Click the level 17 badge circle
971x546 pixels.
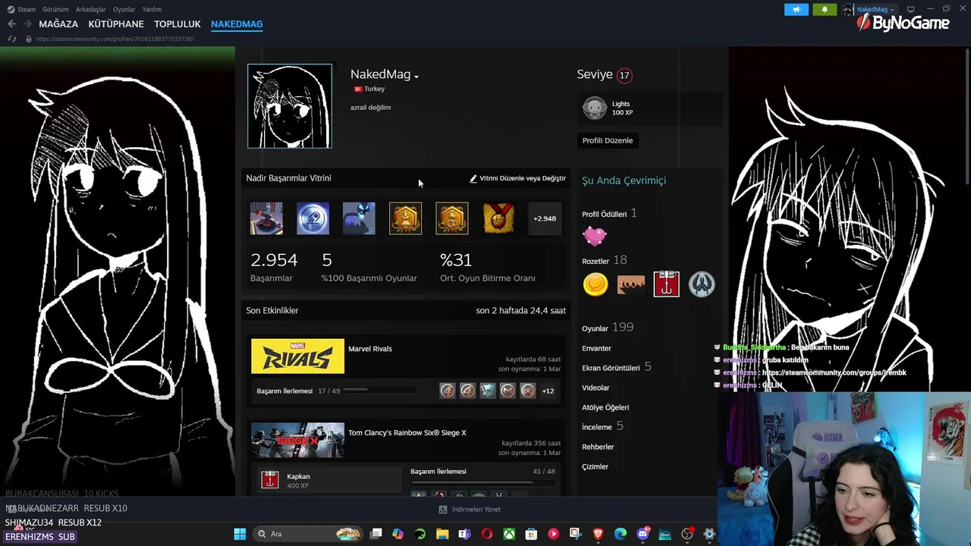click(x=624, y=75)
